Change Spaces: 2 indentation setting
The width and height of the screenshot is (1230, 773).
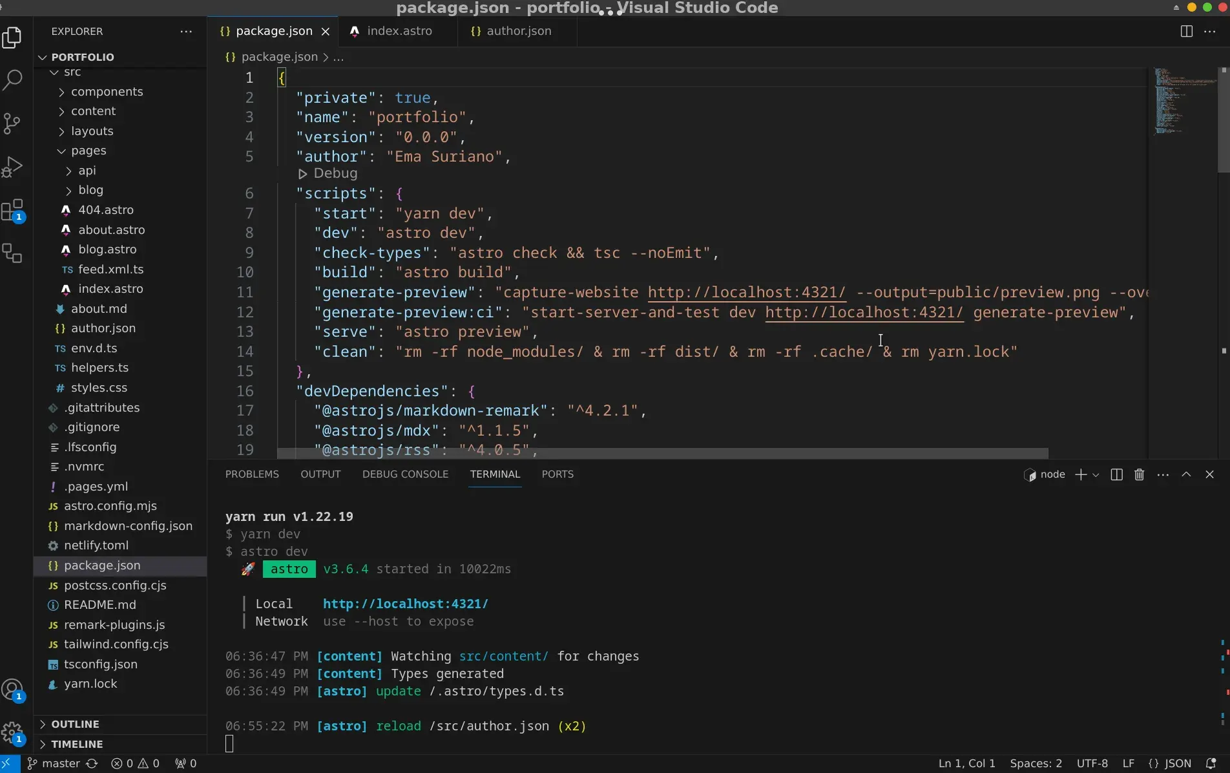pos(1036,763)
